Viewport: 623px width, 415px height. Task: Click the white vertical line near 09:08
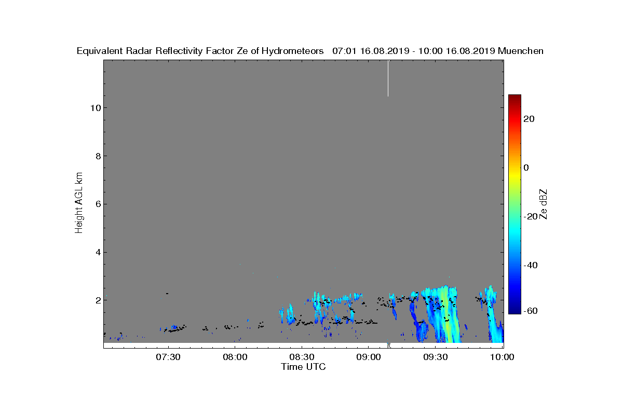pyautogui.click(x=388, y=78)
